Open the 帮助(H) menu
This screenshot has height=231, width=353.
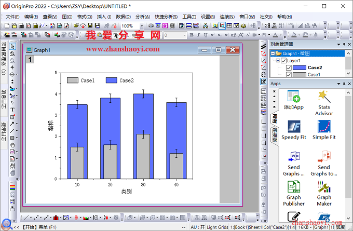284,17
